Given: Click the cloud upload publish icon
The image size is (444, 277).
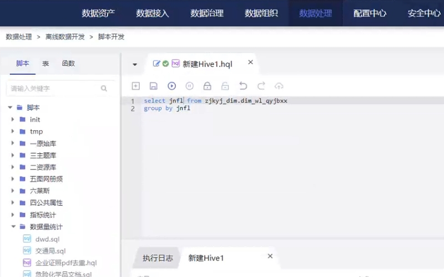Looking at the screenshot, I should click(x=279, y=86).
